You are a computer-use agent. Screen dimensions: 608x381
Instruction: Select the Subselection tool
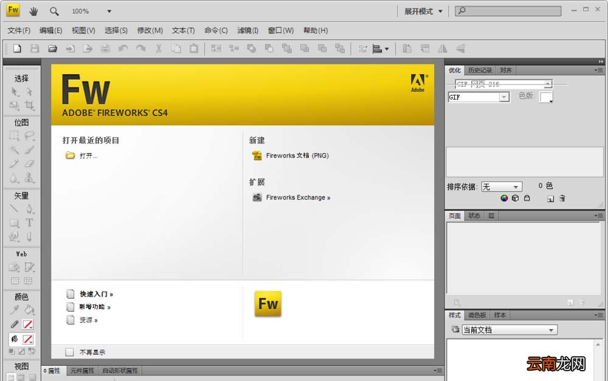pyautogui.click(x=29, y=92)
